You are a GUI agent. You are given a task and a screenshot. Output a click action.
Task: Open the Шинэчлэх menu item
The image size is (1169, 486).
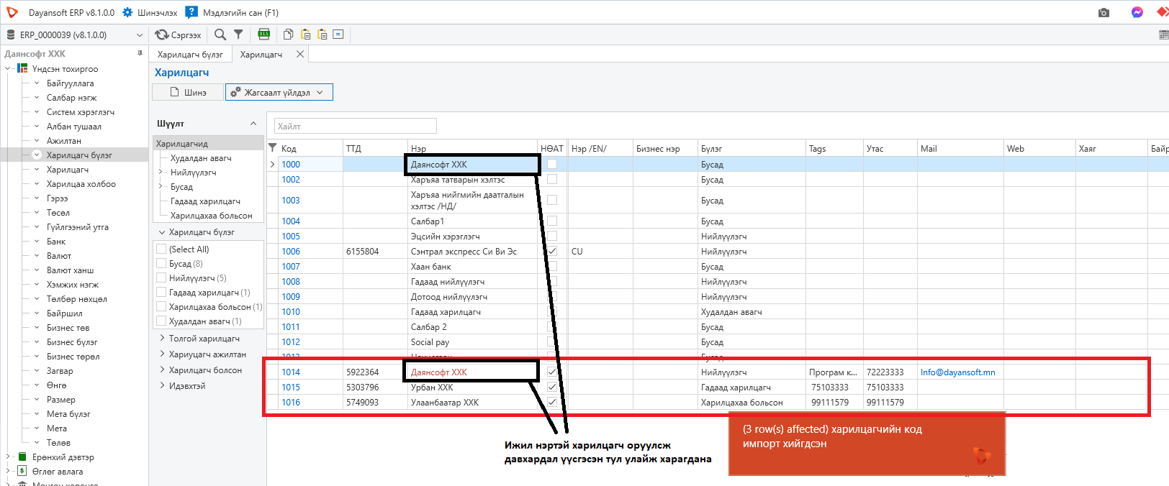(x=157, y=13)
